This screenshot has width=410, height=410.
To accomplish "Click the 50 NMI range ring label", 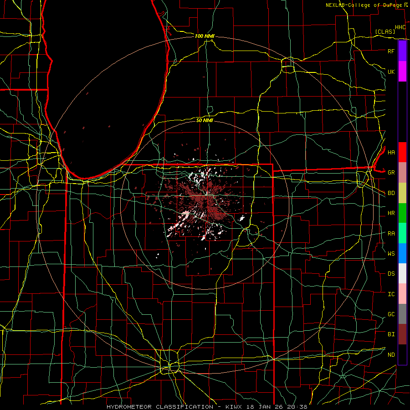I will (205, 120).
